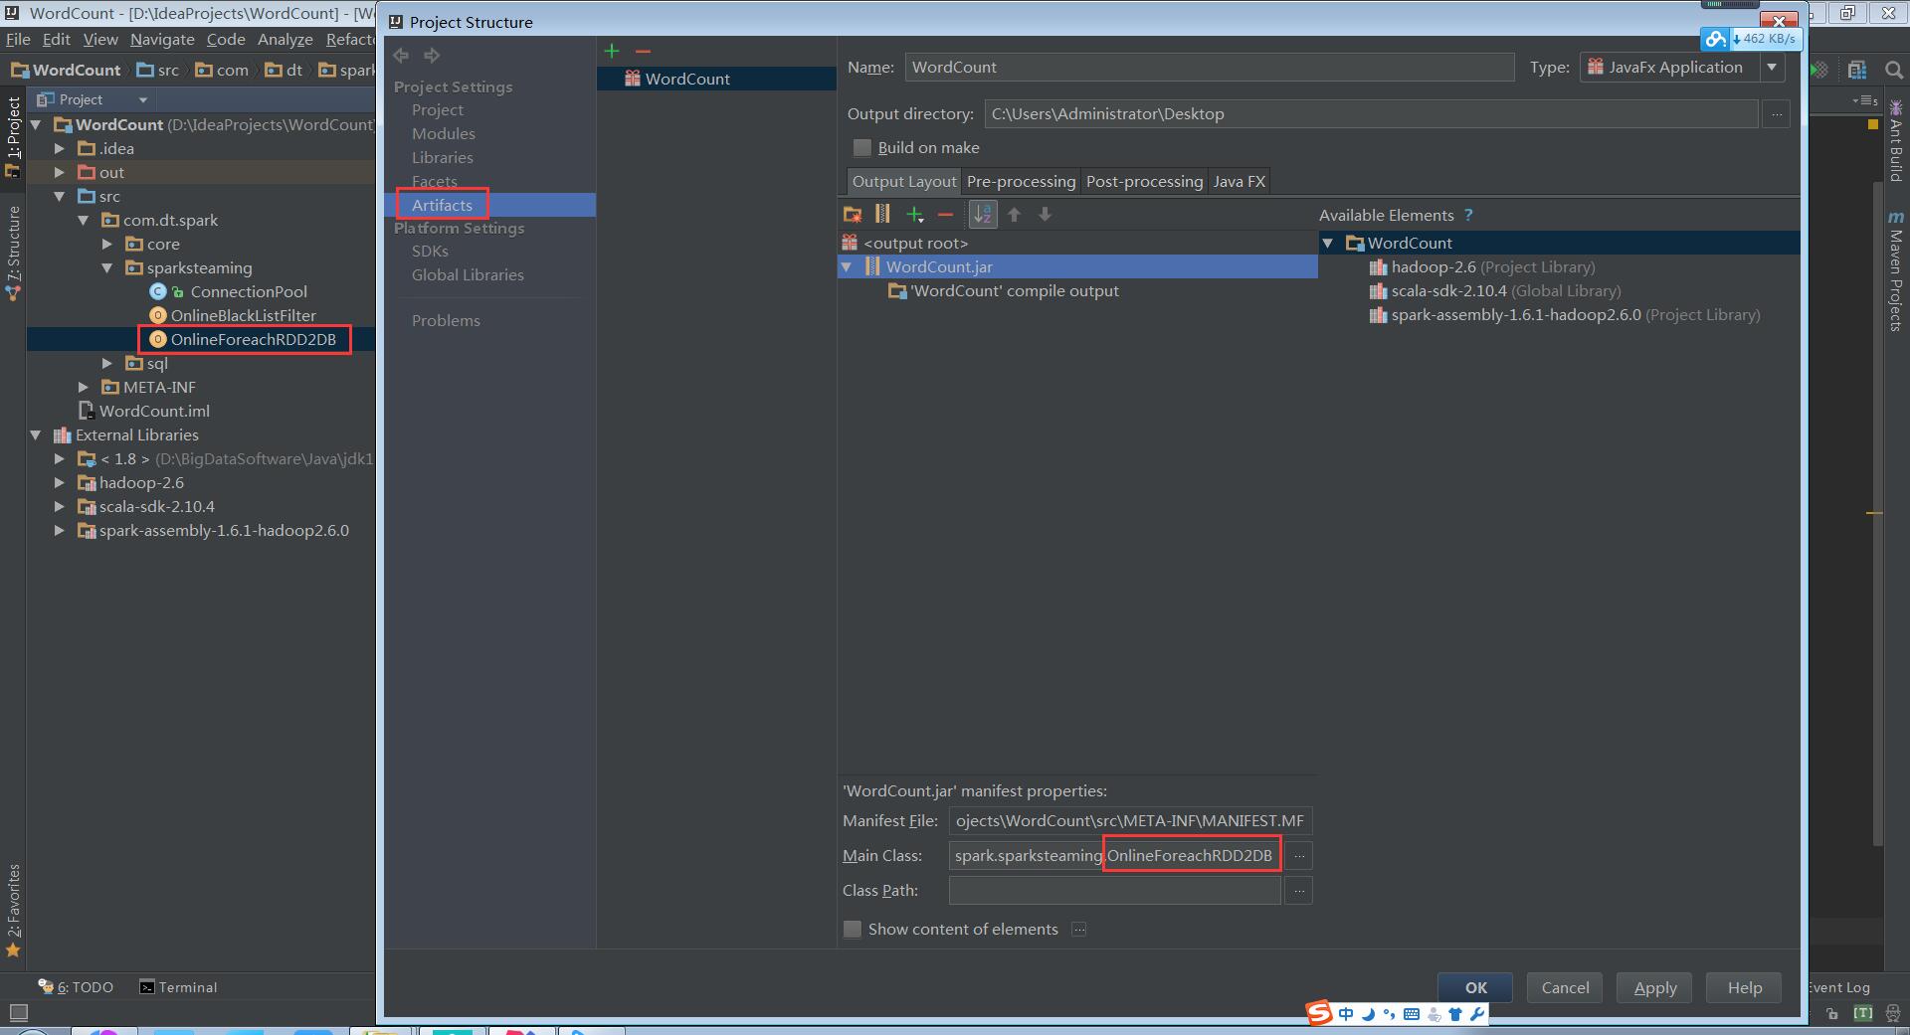Open Sogou input settings wrench icon
Viewport: 1910px width, 1035px height.
point(1477,1014)
